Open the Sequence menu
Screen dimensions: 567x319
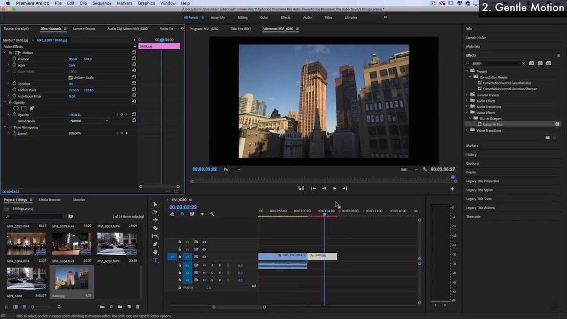tap(102, 3)
